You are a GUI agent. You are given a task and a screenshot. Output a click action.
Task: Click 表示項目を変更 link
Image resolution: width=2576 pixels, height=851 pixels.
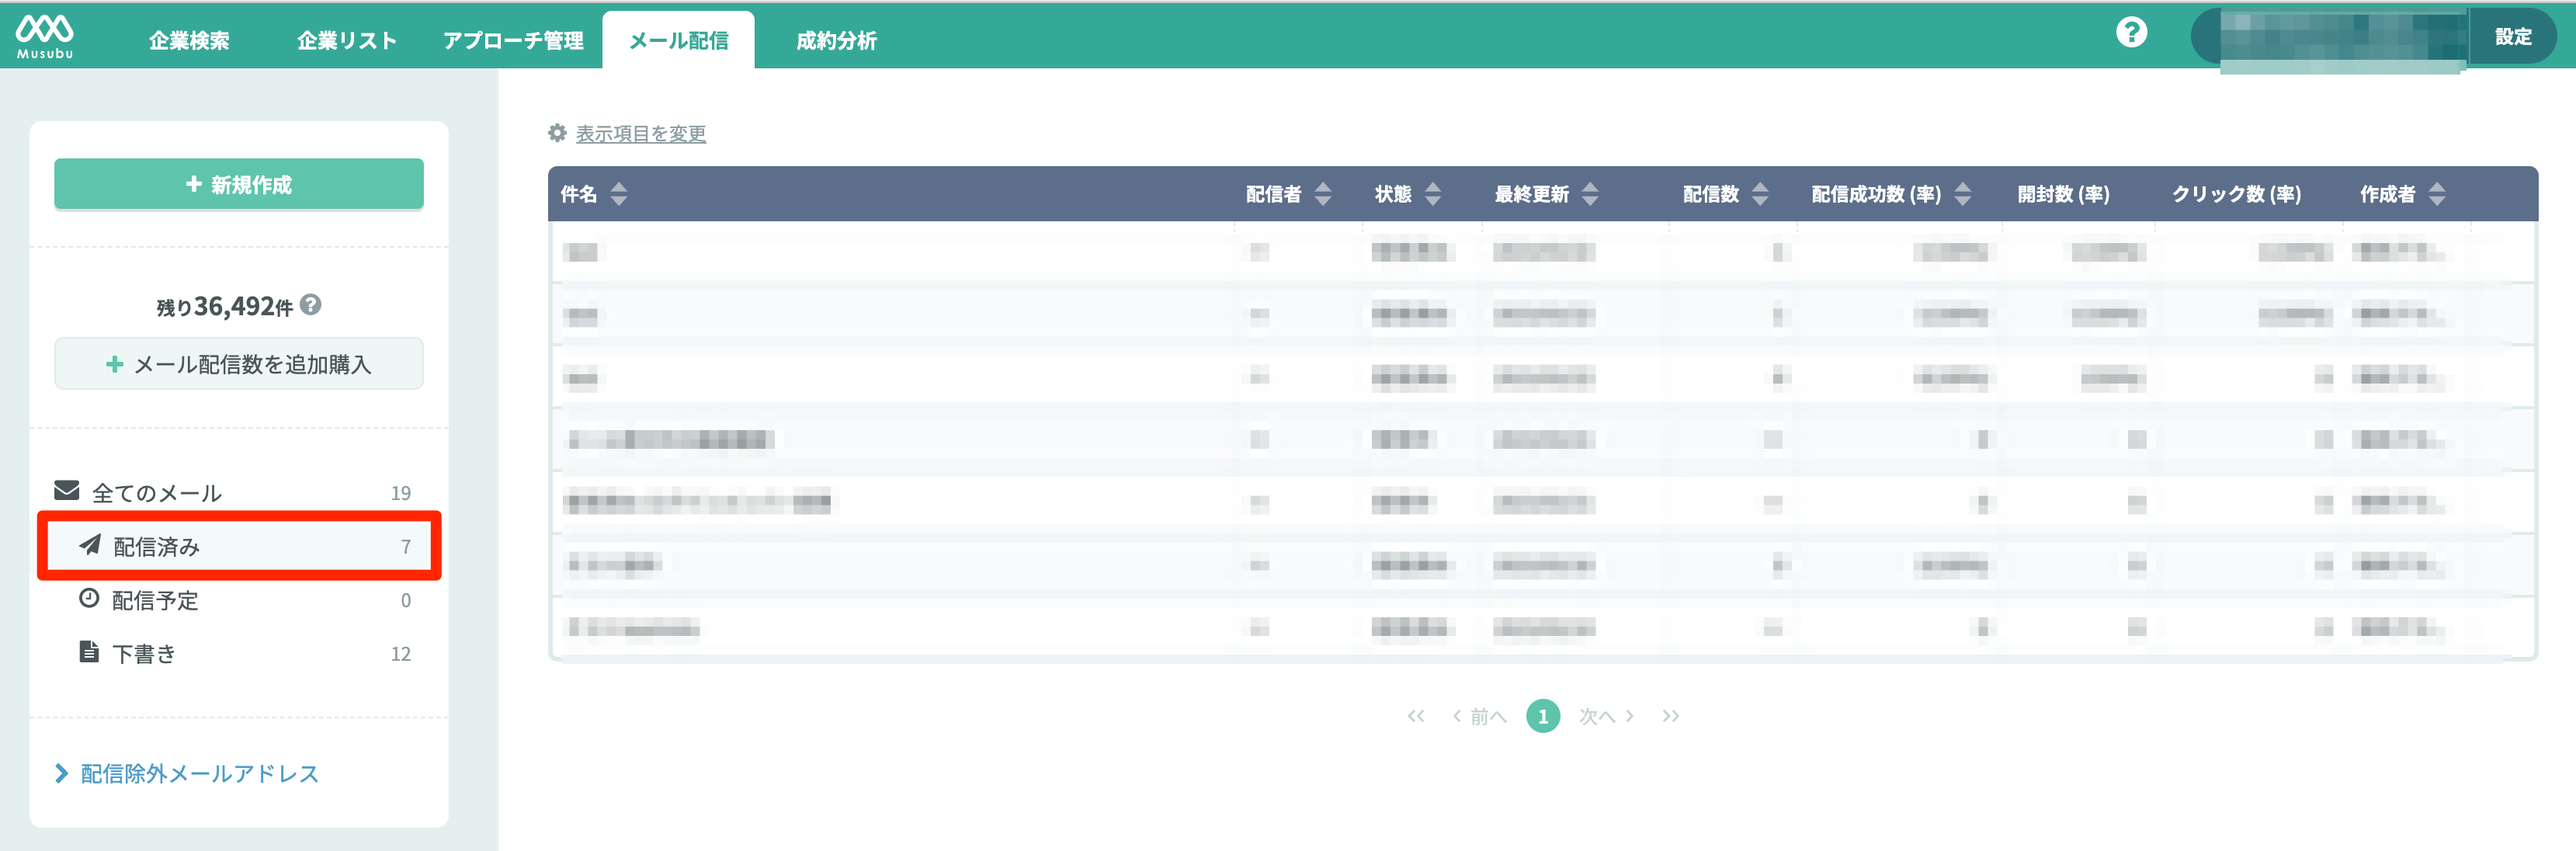click(x=641, y=133)
